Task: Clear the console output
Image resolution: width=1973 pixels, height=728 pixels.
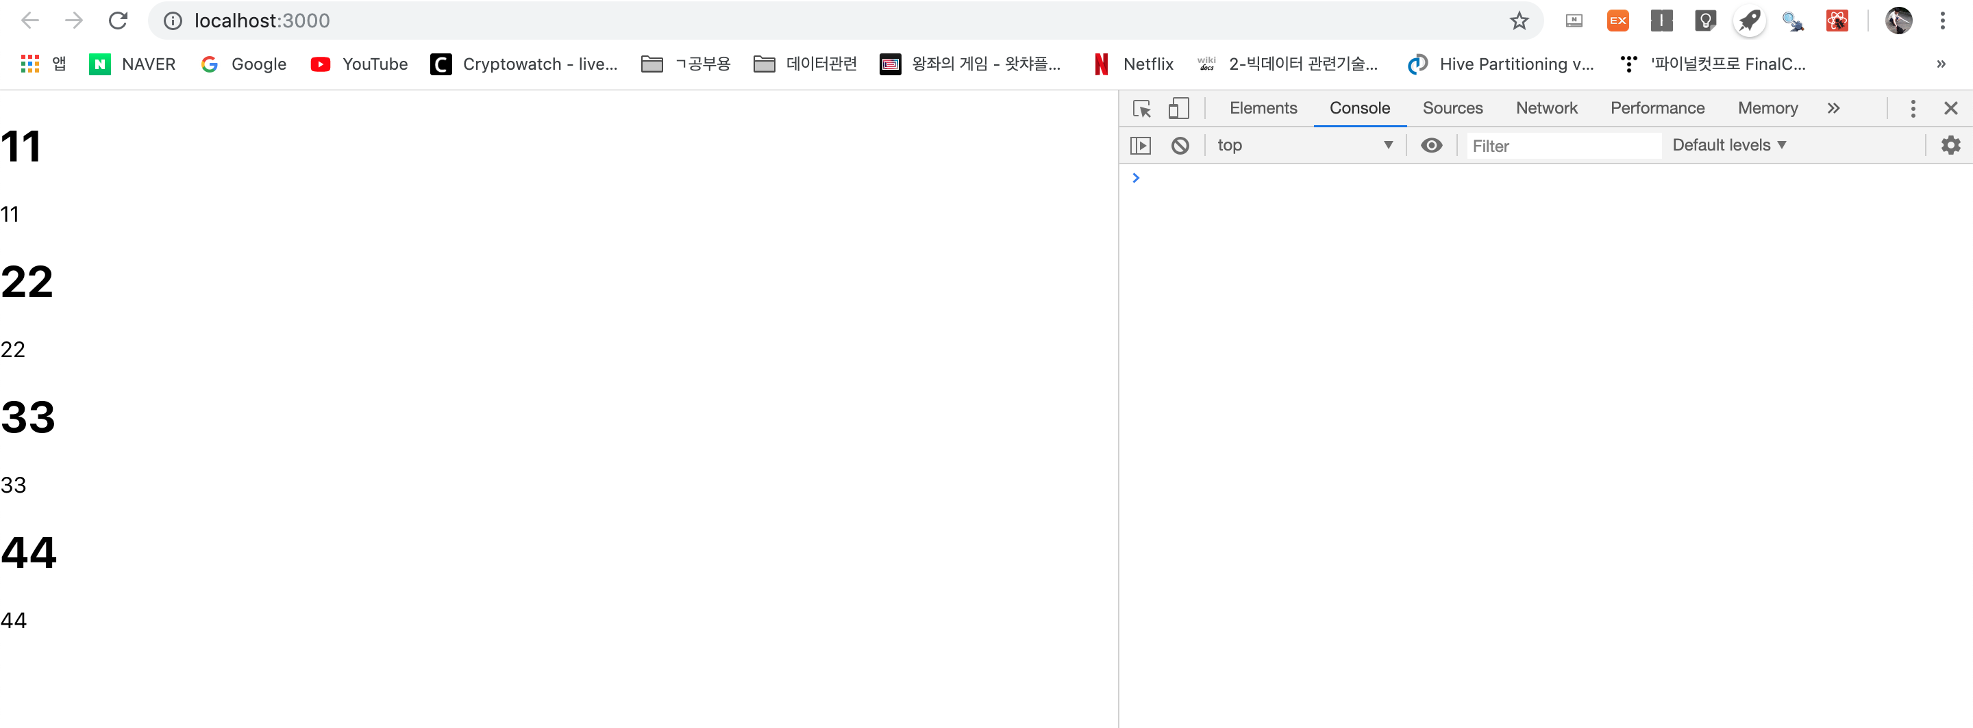Action: (1180, 145)
